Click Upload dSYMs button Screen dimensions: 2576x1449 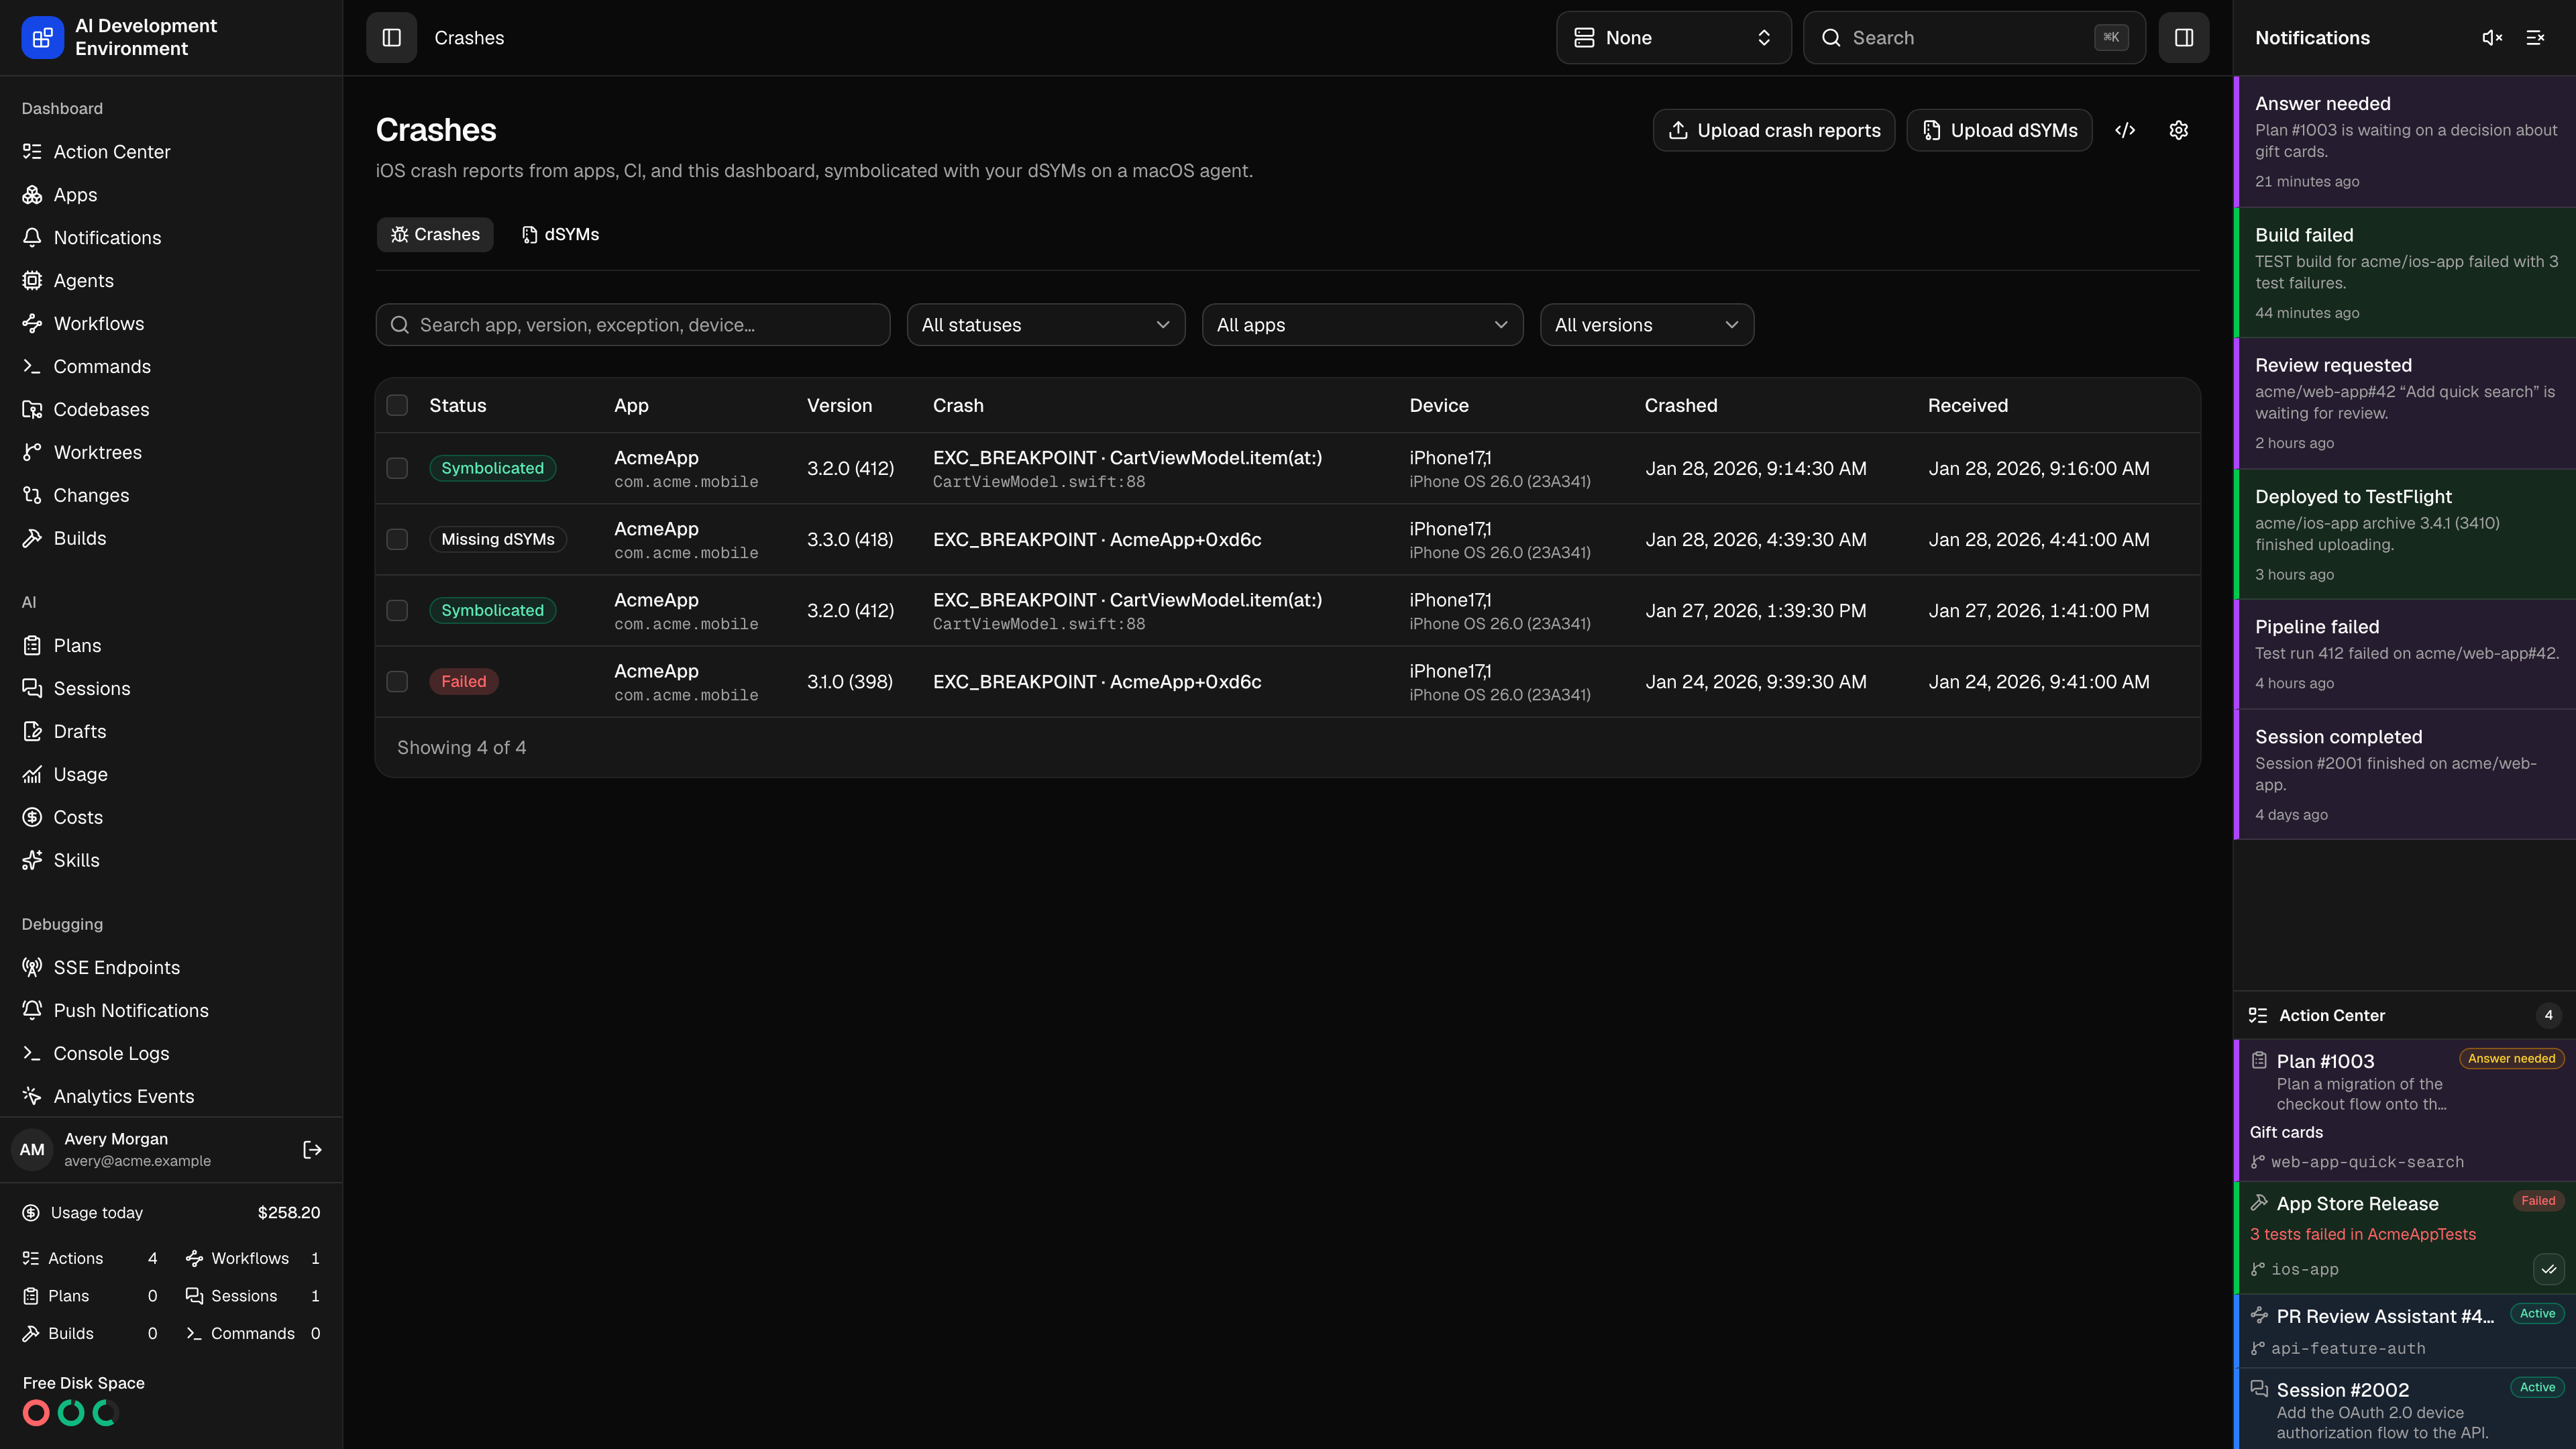(x=2000, y=130)
